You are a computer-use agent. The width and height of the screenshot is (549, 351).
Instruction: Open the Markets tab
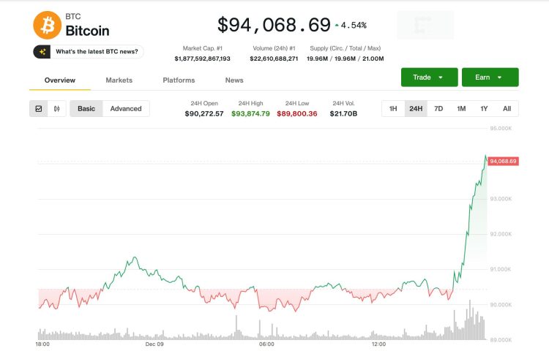[x=119, y=80]
